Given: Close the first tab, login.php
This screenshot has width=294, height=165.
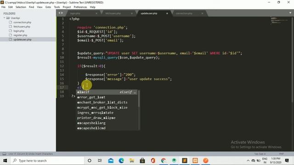Looking at the screenshot, I should 96,13.
